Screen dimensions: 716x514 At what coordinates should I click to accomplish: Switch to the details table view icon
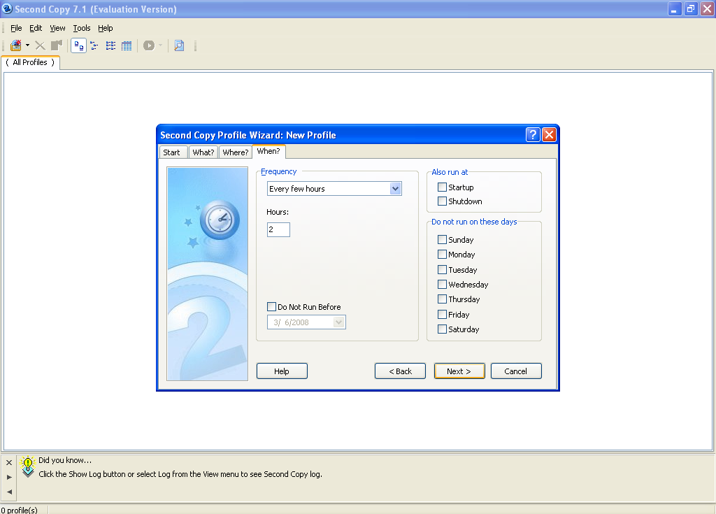tap(127, 45)
